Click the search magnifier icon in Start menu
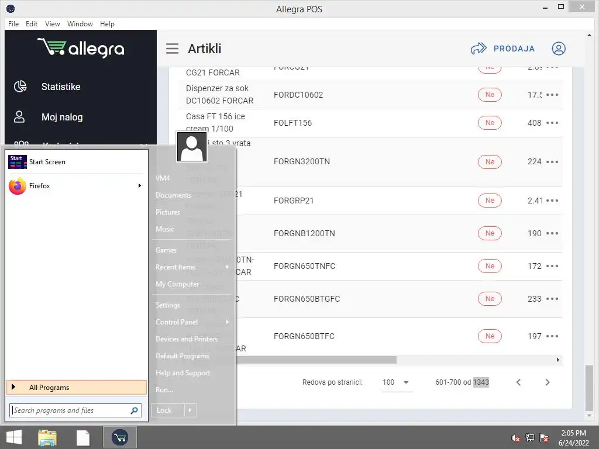The height and width of the screenshot is (449, 599). [134, 410]
